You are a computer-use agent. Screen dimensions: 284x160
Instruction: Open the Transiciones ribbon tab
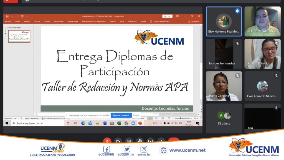pyautogui.click(x=59, y=21)
